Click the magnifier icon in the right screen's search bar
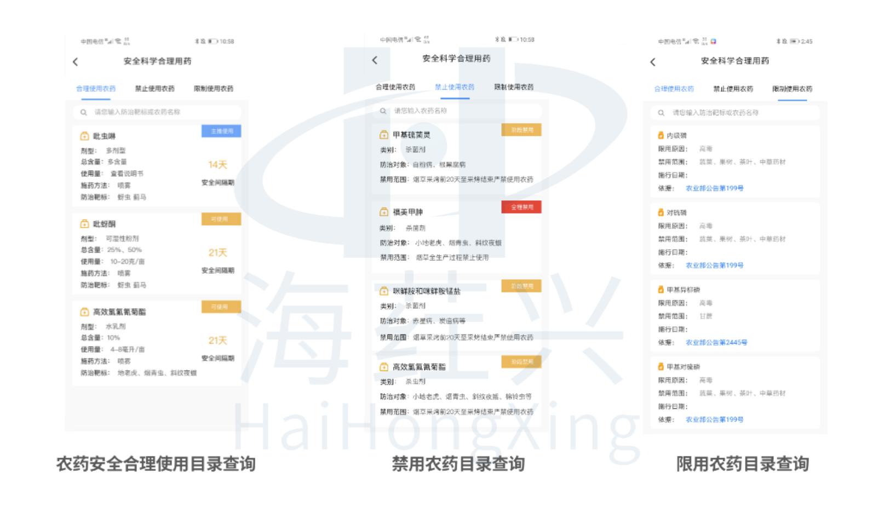 click(661, 113)
